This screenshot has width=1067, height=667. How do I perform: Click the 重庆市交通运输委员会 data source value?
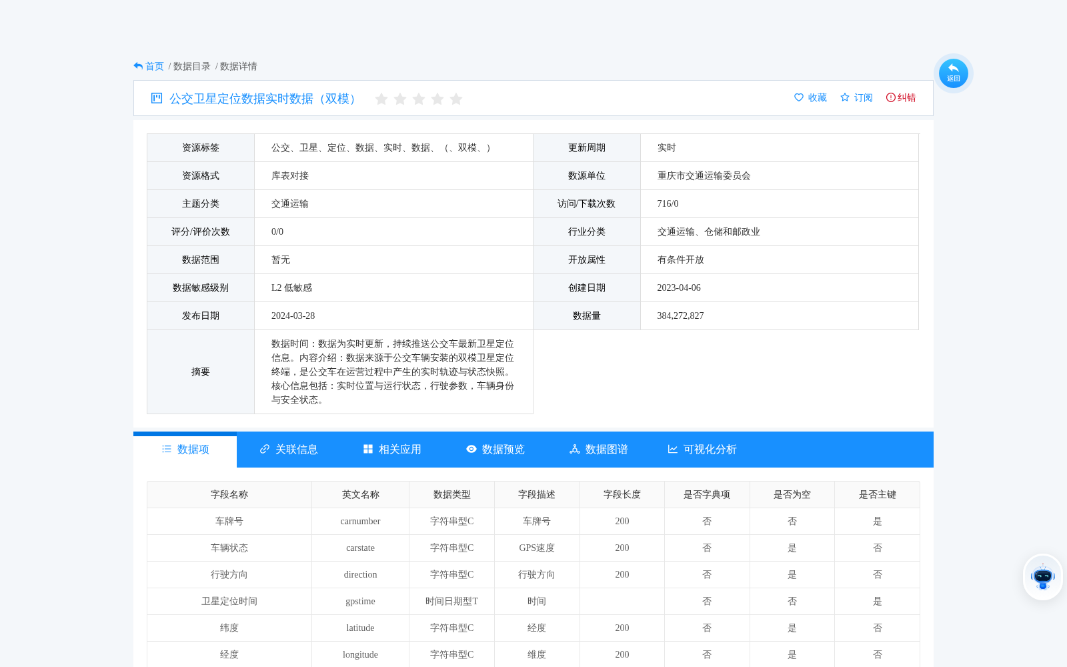[704, 175]
